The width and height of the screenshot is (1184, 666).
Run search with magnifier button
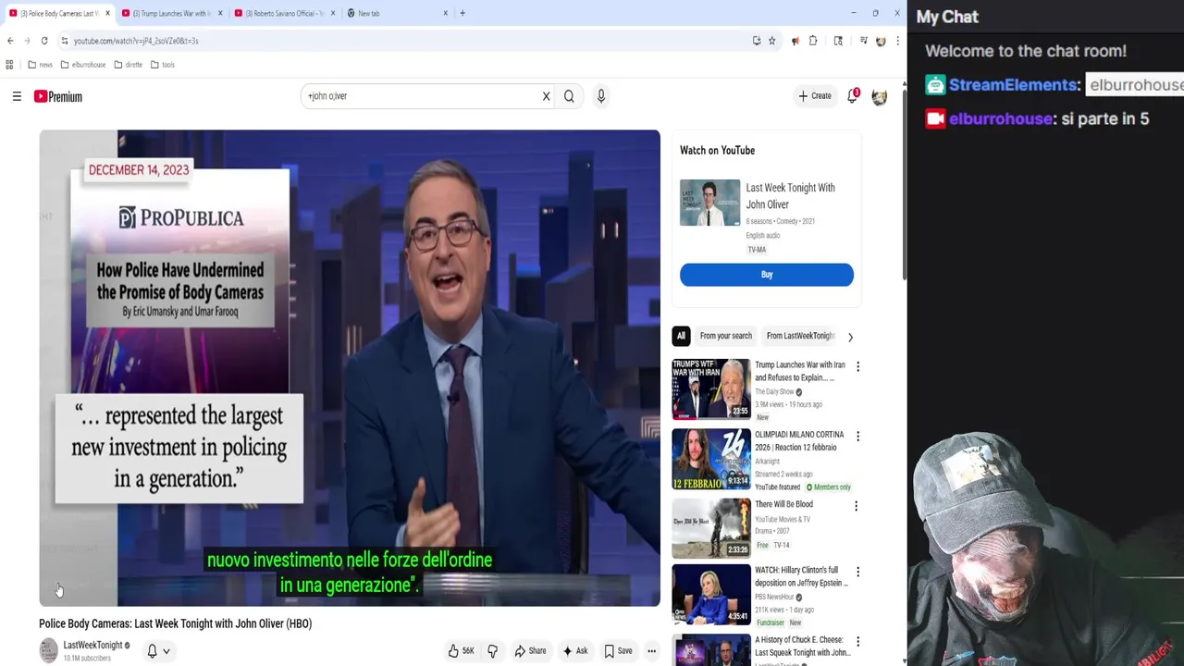[569, 96]
